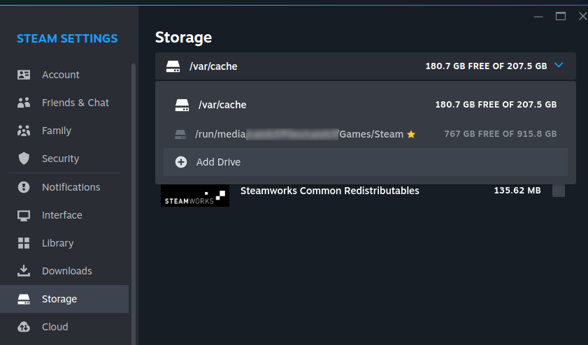
Task: Click the Security shield icon
Action: (x=24, y=159)
